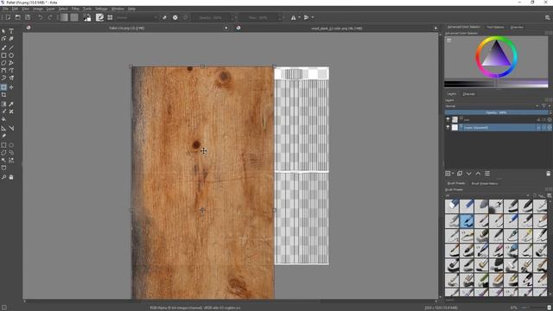Switch to the Tool Options tab

(495, 27)
